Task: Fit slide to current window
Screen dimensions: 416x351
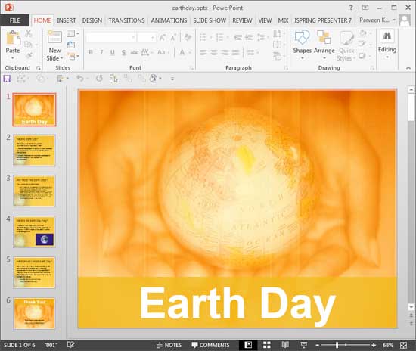Action: point(404,345)
